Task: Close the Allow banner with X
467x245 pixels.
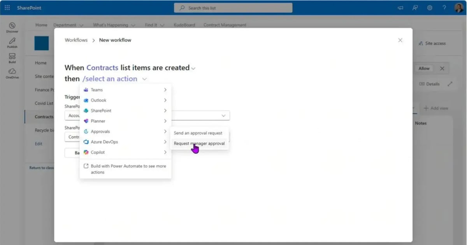Action: click(x=442, y=69)
